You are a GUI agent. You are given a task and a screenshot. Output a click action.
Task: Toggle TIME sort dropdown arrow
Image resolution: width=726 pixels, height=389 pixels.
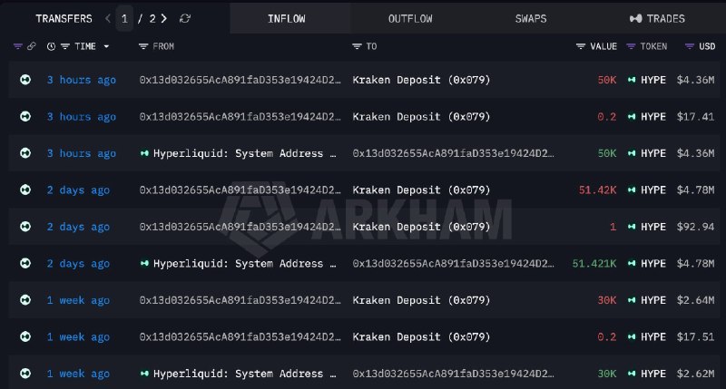(106, 46)
